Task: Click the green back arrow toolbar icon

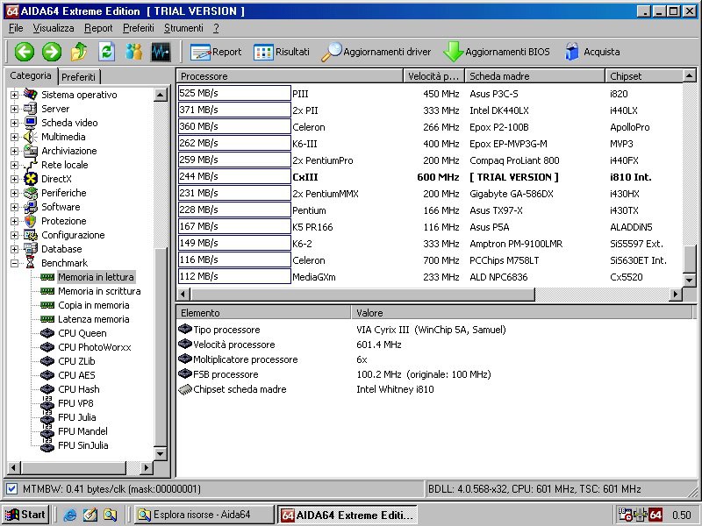Action: 24,52
